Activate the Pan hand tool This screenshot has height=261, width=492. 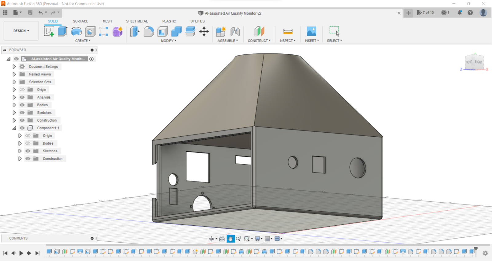pos(230,239)
